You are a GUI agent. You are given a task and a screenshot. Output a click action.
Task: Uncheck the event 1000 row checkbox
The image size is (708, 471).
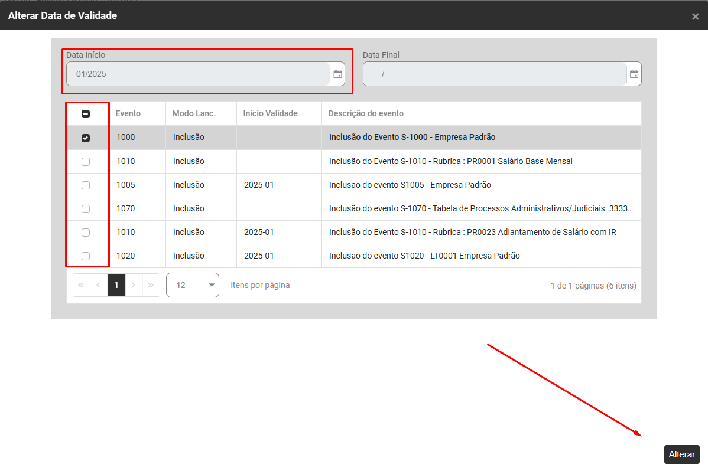point(86,138)
